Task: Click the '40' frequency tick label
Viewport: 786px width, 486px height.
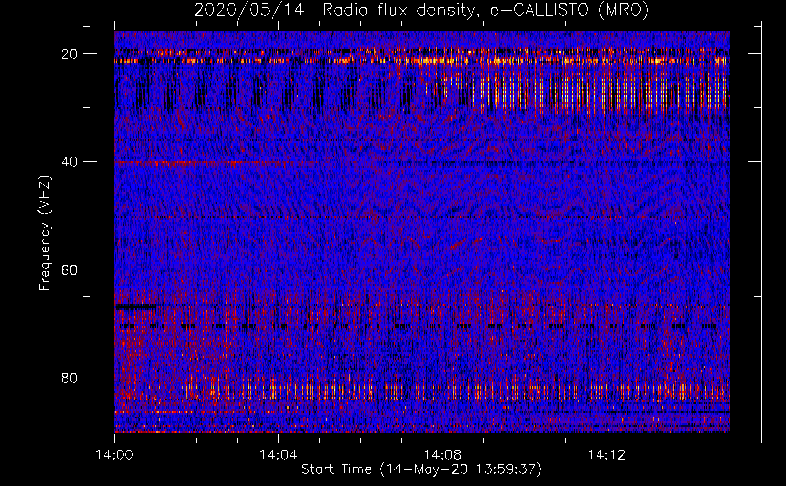Action: pyautogui.click(x=70, y=162)
